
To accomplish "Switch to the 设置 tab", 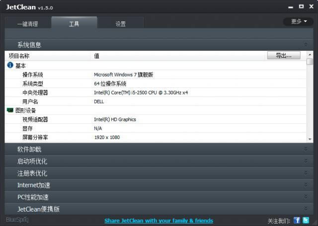I will [x=120, y=23].
